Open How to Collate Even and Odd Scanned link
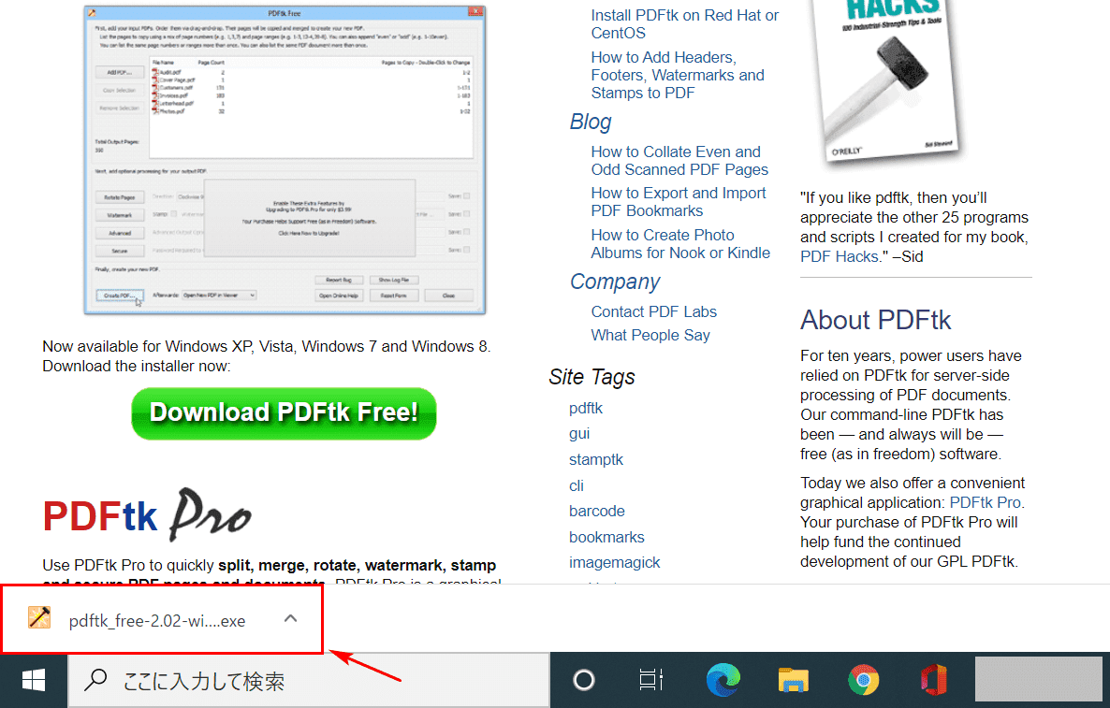The image size is (1110, 708). tap(679, 161)
